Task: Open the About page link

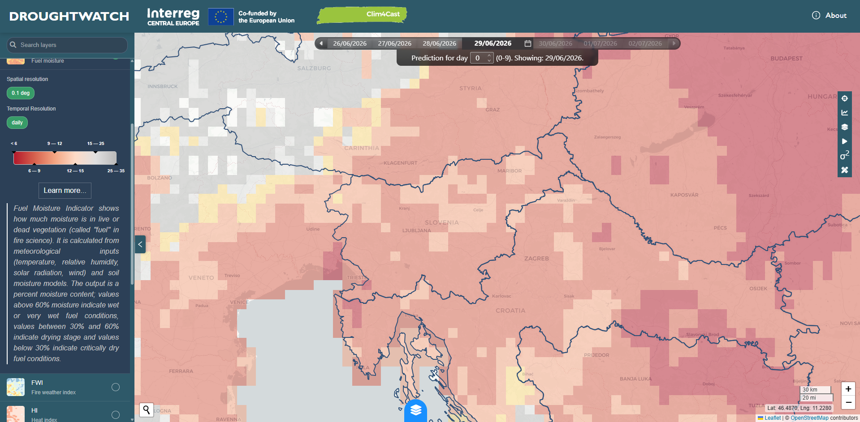Action: pyautogui.click(x=836, y=15)
